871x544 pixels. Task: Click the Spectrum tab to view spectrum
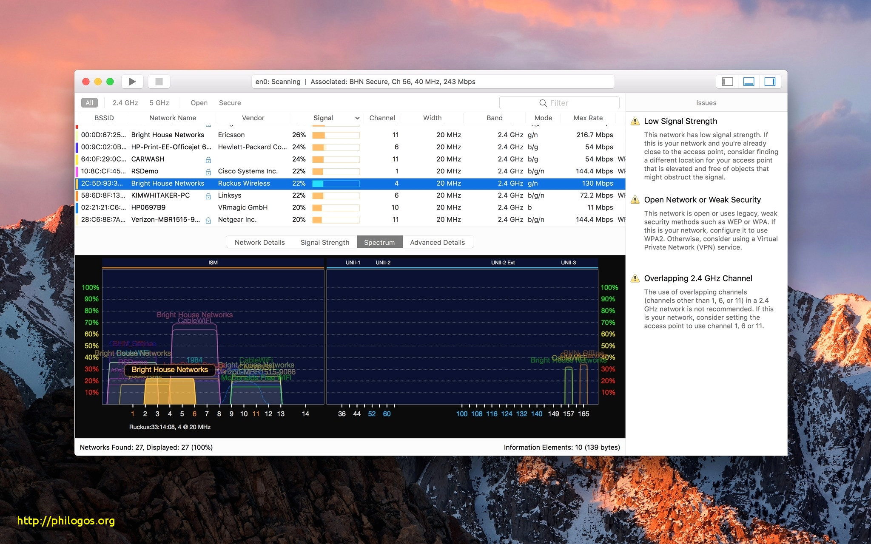pyautogui.click(x=379, y=241)
